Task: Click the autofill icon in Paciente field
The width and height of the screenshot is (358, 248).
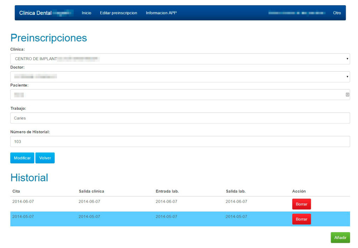Action: coord(347,95)
